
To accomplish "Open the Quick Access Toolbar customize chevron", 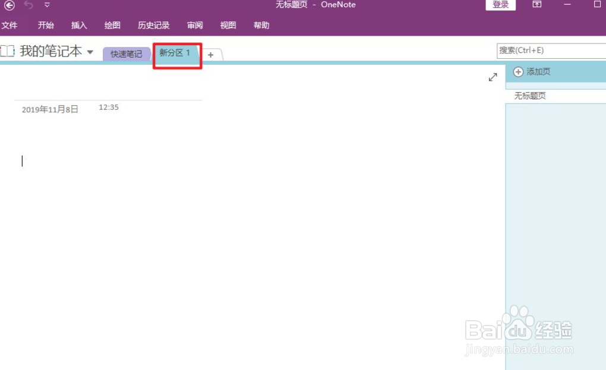I will coord(46,5).
